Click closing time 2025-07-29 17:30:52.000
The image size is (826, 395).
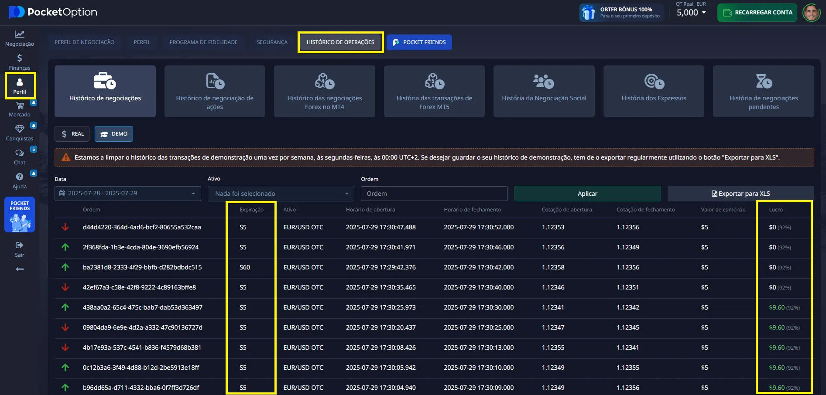tap(479, 227)
